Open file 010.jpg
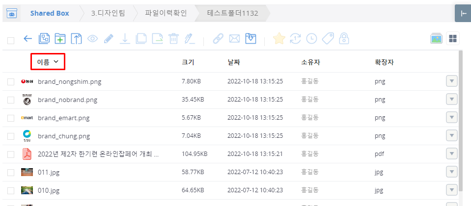Image resolution: width=471 pixels, height=206 pixels. (x=48, y=191)
